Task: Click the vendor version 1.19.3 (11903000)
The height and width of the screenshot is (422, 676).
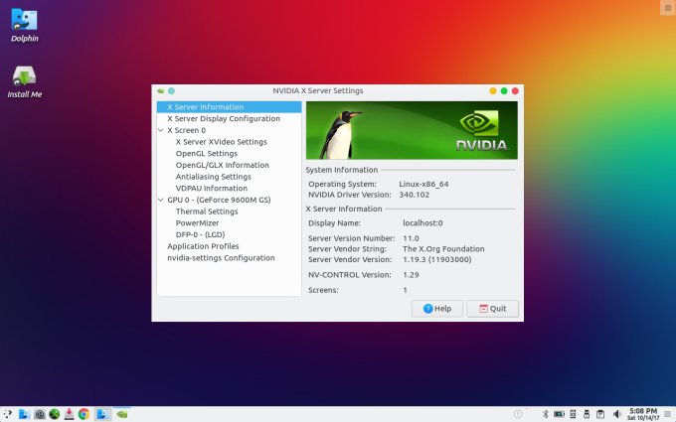Action: 437,260
